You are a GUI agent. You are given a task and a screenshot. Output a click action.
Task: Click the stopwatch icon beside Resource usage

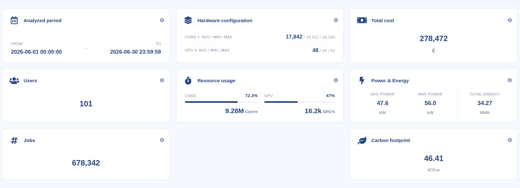click(x=188, y=81)
